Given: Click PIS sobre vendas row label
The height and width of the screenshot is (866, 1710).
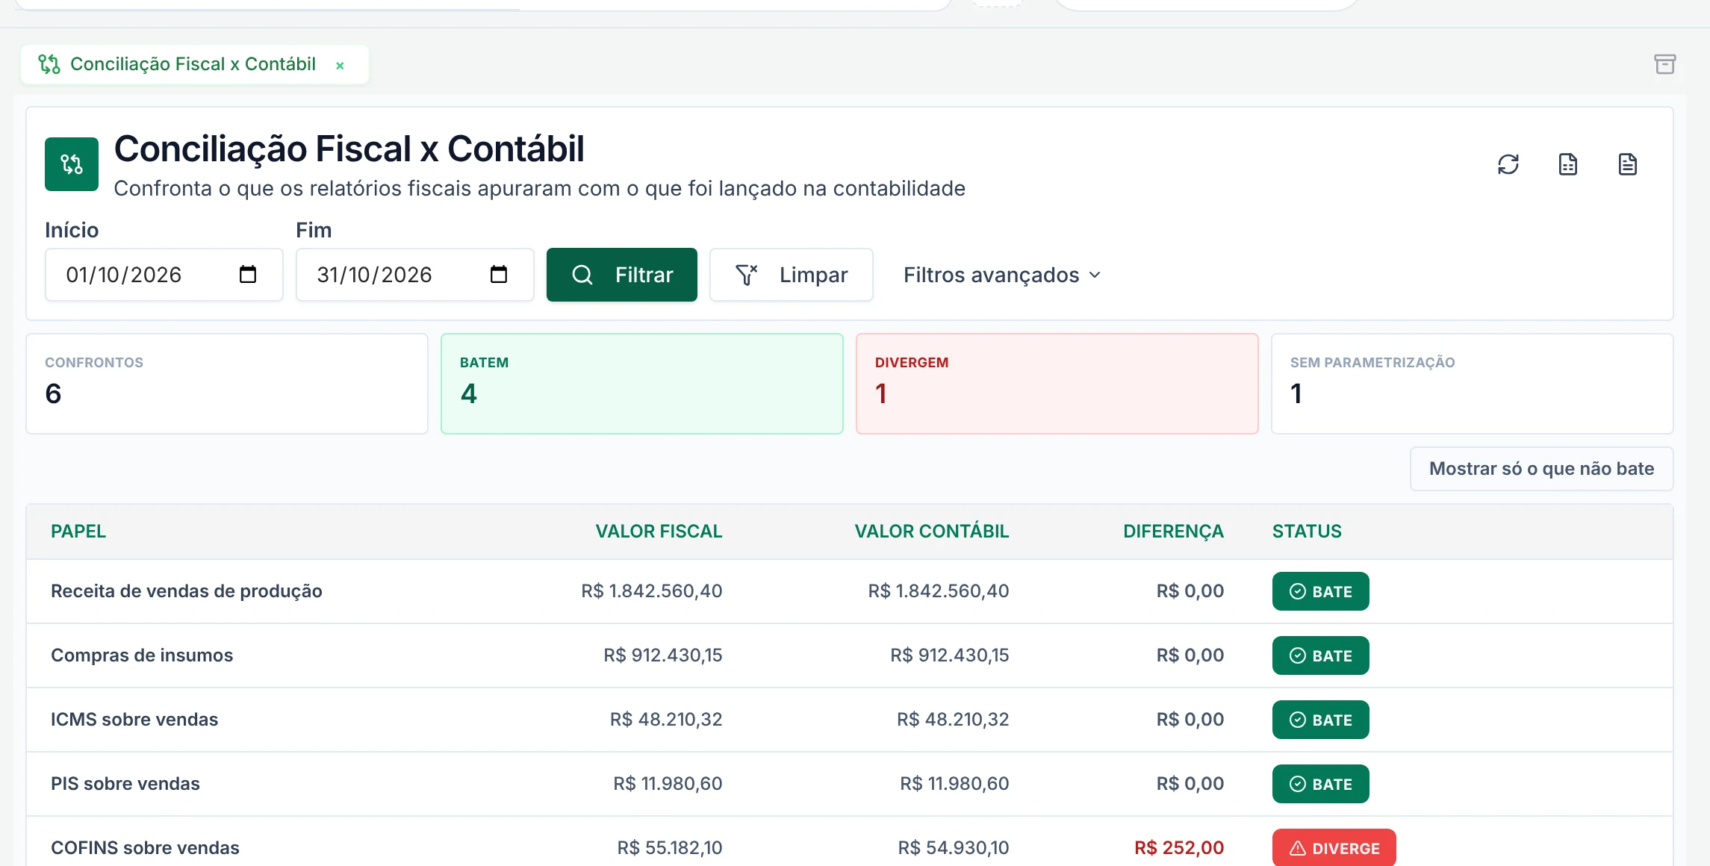Looking at the screenshot, I should click(x=125, y=784).
